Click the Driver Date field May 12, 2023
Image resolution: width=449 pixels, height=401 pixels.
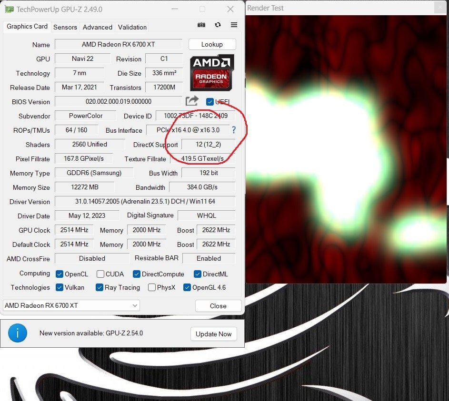click(x=87, y=215)
